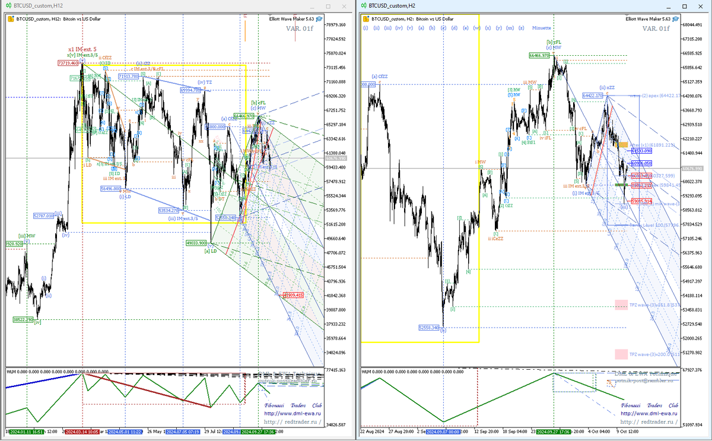
Task: Click the 52787.010 price label in H12
Action: point(44,216)
